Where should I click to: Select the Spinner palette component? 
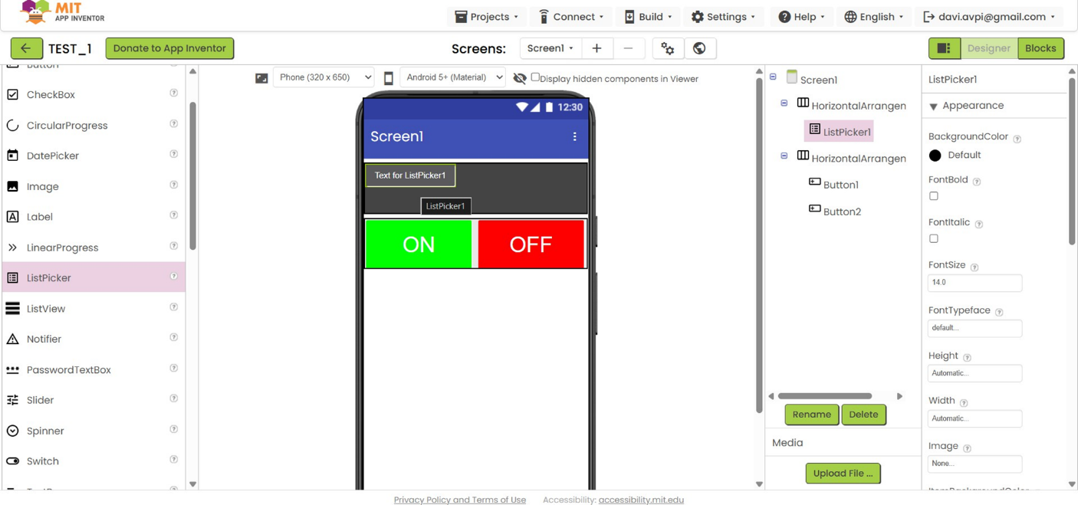click(x=94, y=431)
